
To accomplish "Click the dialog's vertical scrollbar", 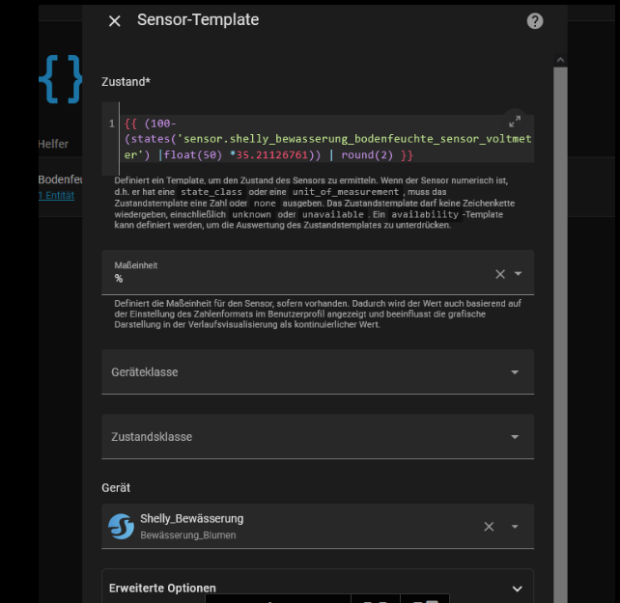I will (x=559, y=289).
